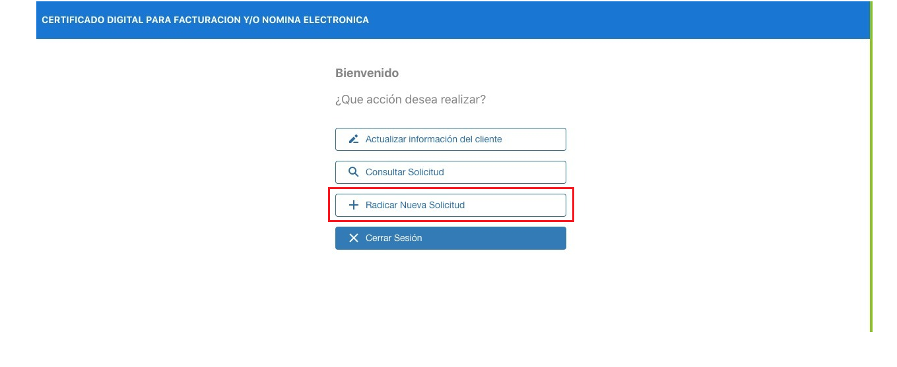Click the '¿Que acción desea realizar?' text
This screenshot has width=897, height=367.
coord(411,100)
